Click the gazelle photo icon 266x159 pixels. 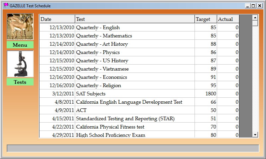[20, 27]
